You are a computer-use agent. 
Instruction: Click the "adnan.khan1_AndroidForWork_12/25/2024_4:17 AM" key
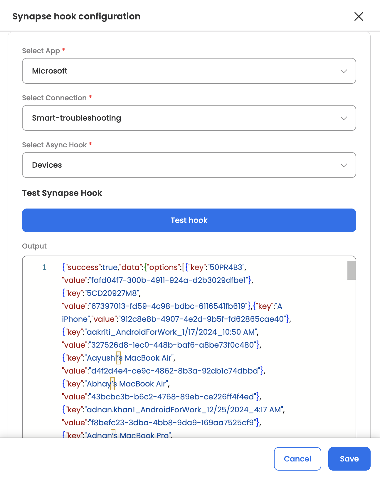click(184, 410)
